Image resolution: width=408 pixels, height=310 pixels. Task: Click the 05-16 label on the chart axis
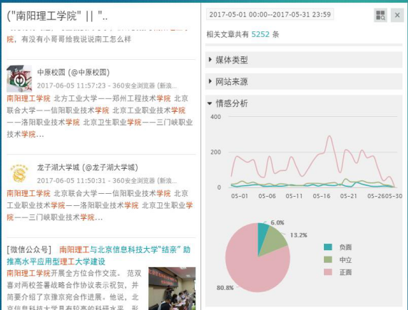(322, 196)
